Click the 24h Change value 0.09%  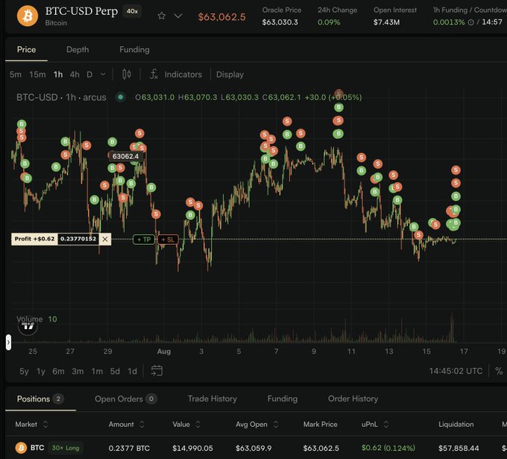329,22
